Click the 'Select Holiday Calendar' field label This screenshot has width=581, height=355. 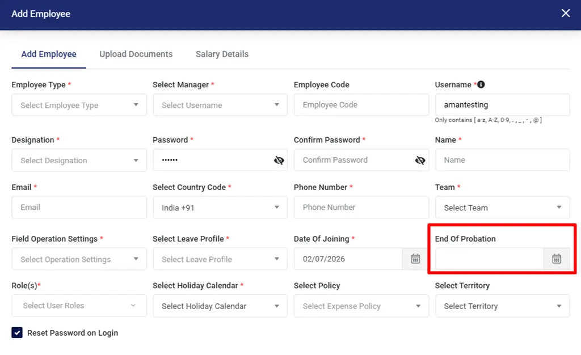(x=195, y=285)
